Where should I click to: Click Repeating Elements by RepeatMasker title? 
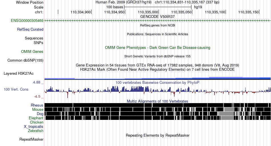157,135
